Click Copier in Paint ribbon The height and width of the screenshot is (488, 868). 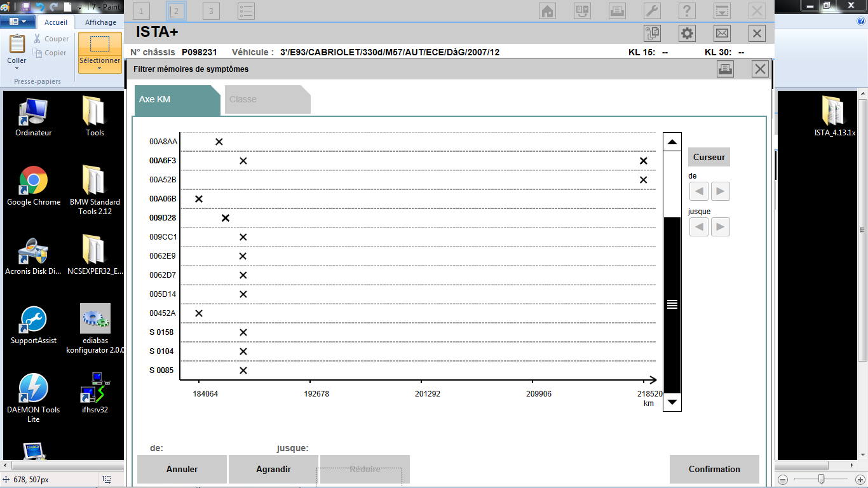(x=50, y=53)
